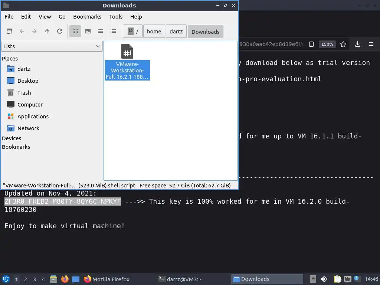Open the View menu
This screenshot has width=380, height=285.
(x=45, y=17)
